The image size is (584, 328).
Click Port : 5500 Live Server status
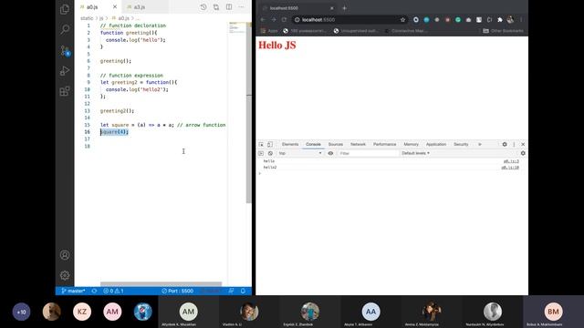(177, 291)
